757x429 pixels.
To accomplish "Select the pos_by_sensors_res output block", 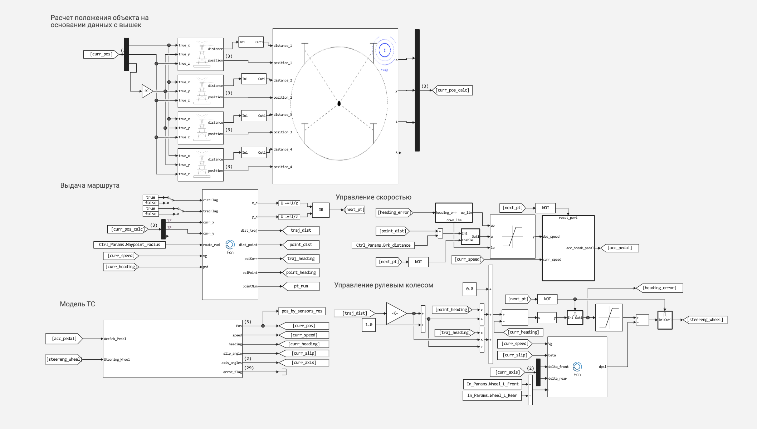I will point(302,311).
